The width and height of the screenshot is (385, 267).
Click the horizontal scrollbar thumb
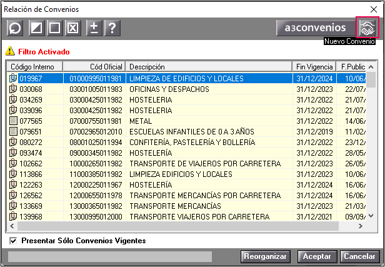point(177,226)
